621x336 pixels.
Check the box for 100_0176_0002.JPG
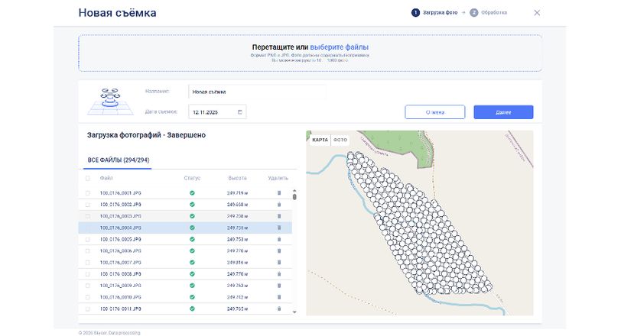coord(87,205)
